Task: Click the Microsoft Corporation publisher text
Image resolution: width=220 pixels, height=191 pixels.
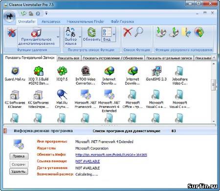Action: [x=92, y=149]
